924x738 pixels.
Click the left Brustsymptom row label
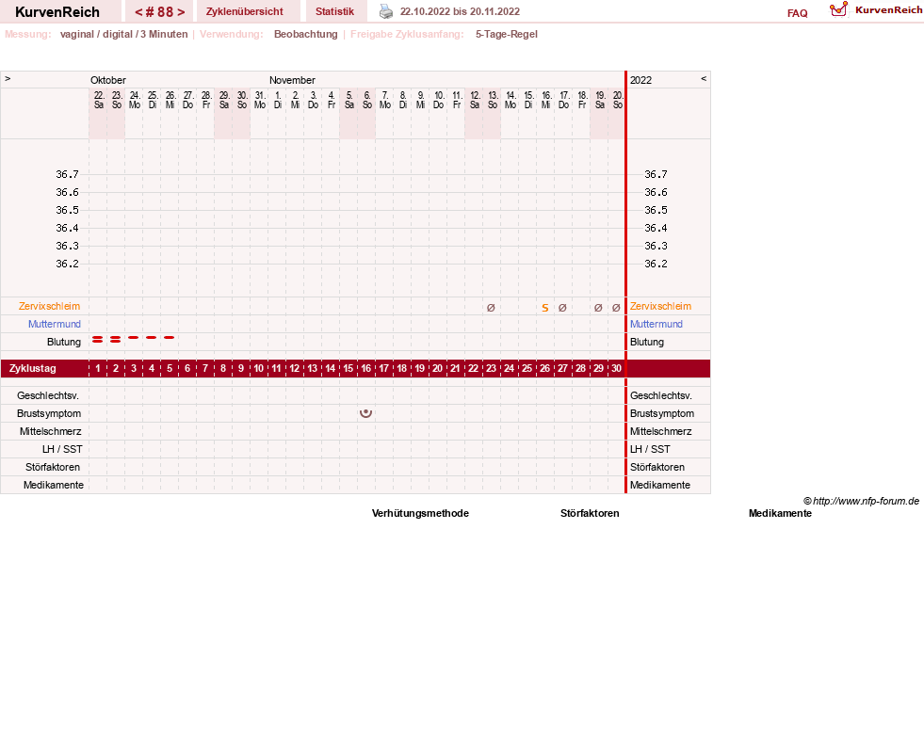click(x=49, y=413)
